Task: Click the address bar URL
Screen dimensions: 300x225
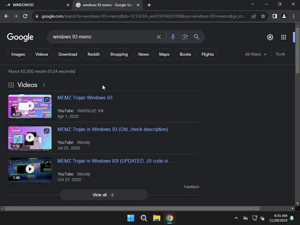Action: [144, 16]
